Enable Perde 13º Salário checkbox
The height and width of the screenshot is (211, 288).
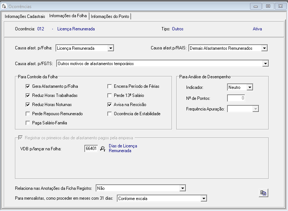click(x=110, y=95)
